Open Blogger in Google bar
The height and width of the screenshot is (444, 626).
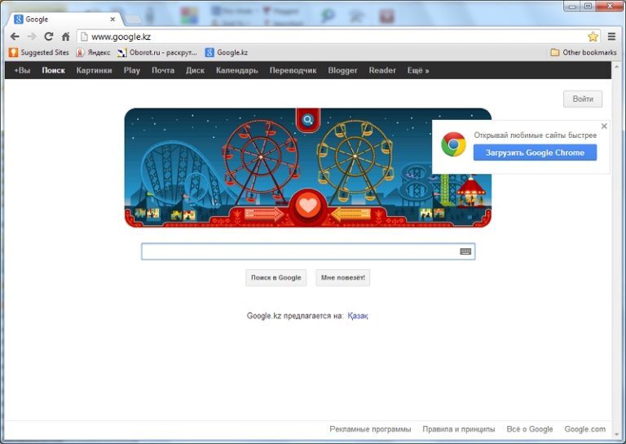tap(342, 70)
